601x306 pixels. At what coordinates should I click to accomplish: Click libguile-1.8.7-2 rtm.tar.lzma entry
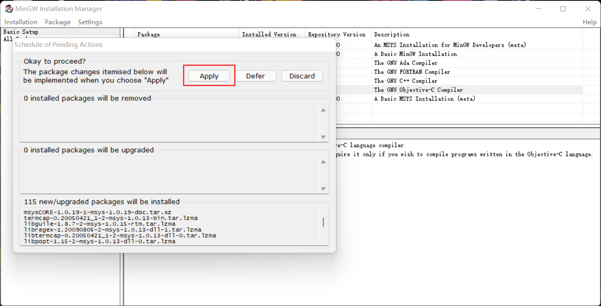pos(99,224)
